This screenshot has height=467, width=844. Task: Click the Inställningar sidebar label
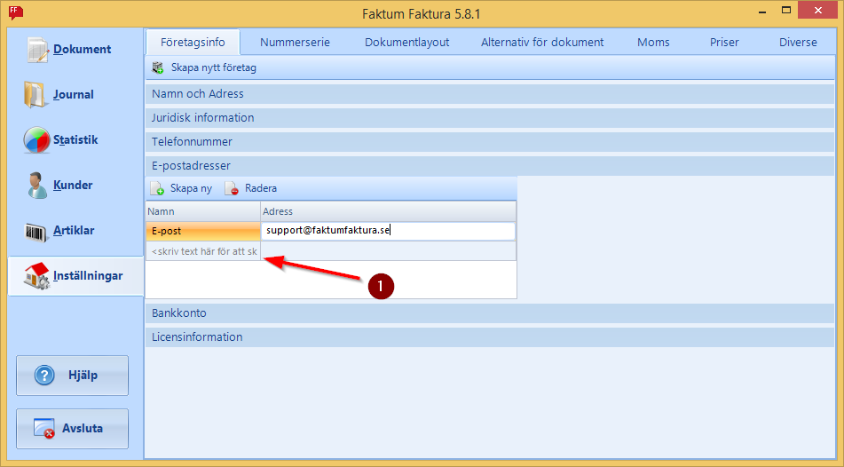click(88, 276)
